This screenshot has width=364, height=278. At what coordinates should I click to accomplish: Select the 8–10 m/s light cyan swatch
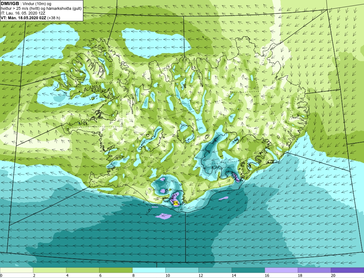[x=149, y=270]
